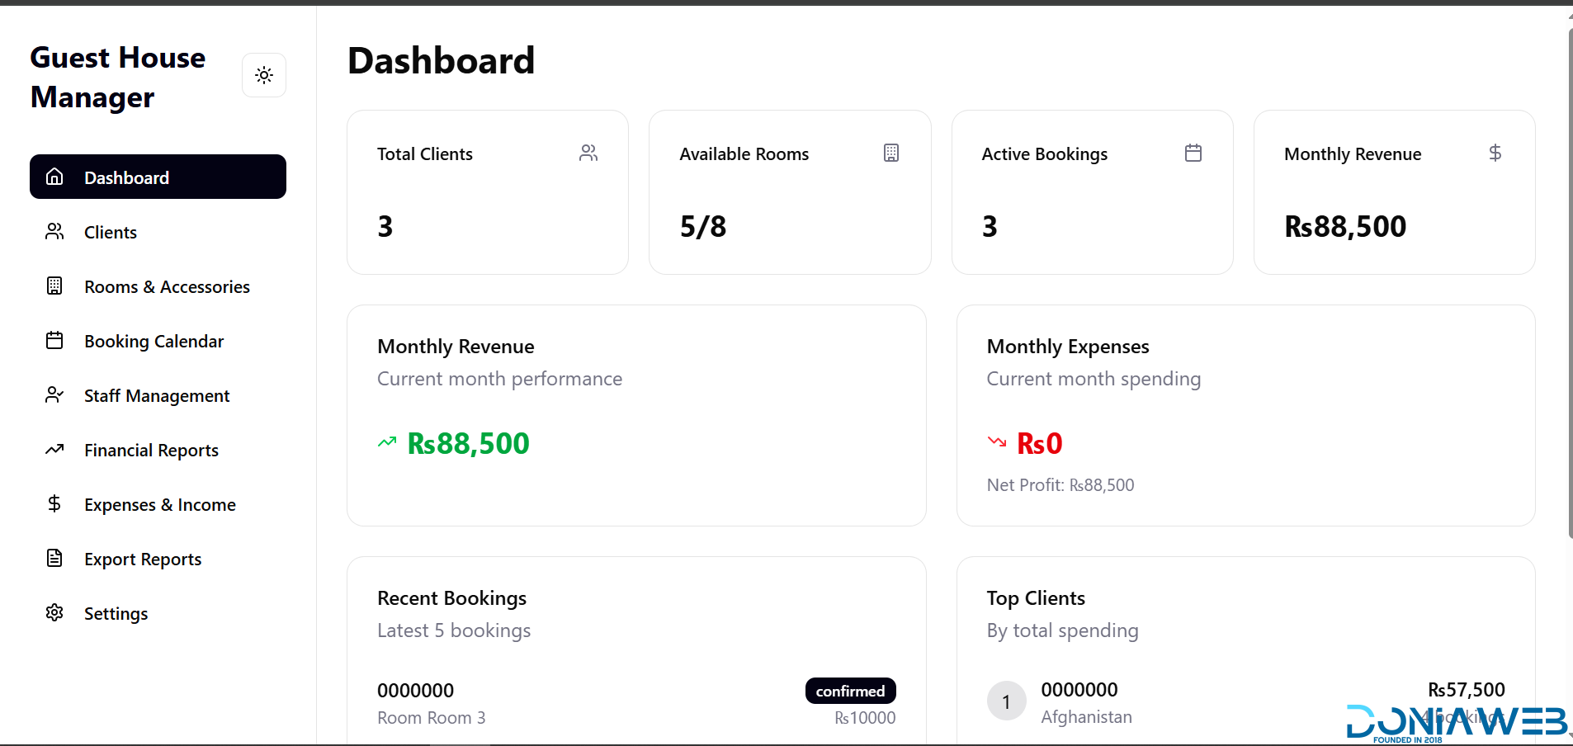Click the Dashboard home icon in sidebar
Viewport: 1573px width, 746px height.
[54, 177]
